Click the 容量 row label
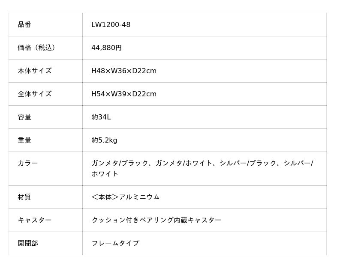This screenshot has width=343, height=268. click(24, 117)
